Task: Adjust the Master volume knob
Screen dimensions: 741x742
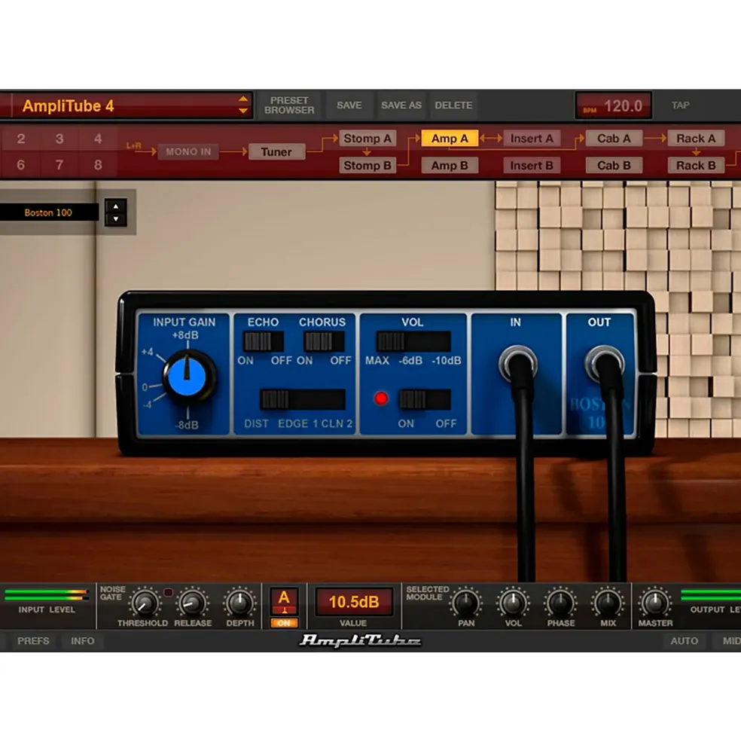Action: coord(655,603)
